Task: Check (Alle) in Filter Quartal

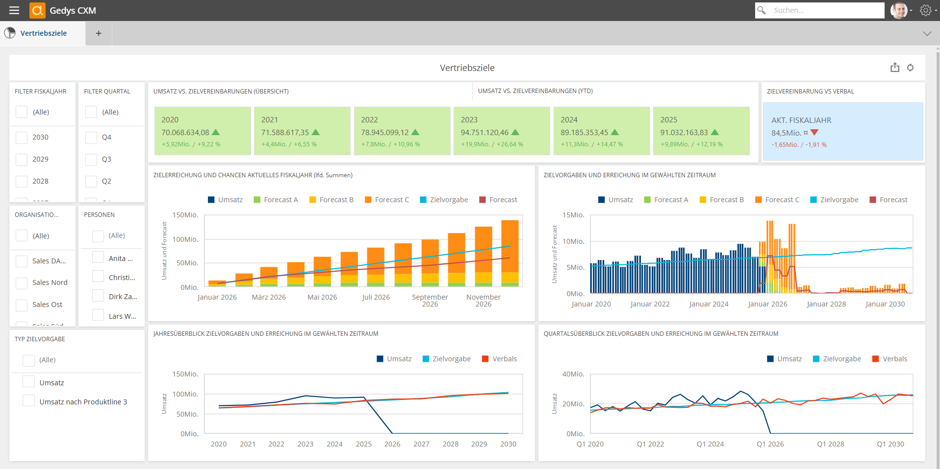Action: coord(91,112)
